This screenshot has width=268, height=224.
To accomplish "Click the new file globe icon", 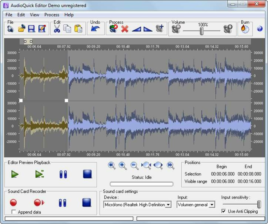I will (10, 29).
